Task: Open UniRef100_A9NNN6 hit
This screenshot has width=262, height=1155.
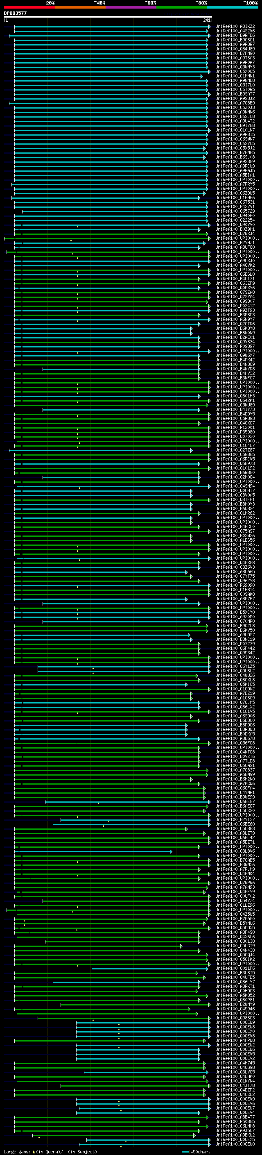Action: pyautogui.click(x=235, y=112)
